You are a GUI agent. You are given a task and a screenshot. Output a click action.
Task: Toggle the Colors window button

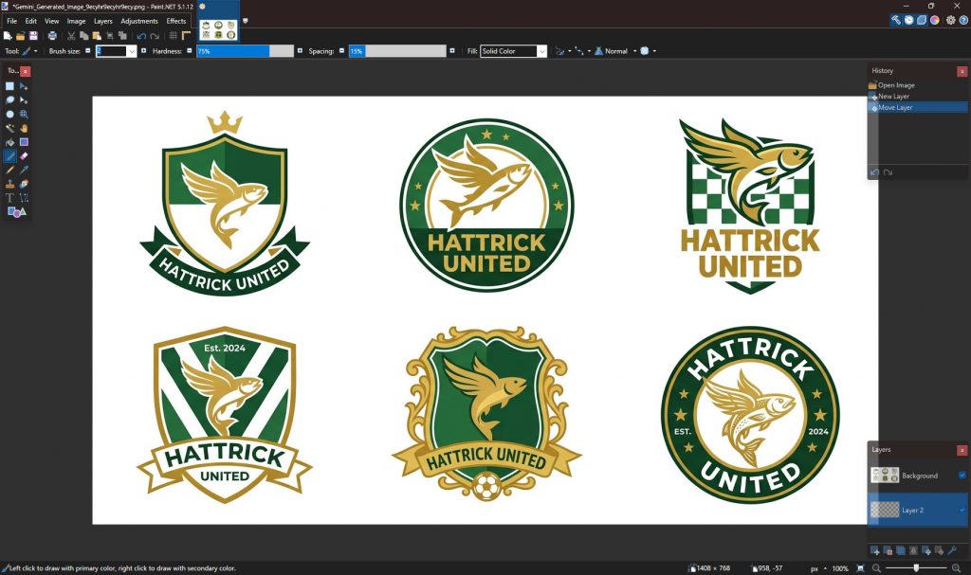[x=934, y=20]
